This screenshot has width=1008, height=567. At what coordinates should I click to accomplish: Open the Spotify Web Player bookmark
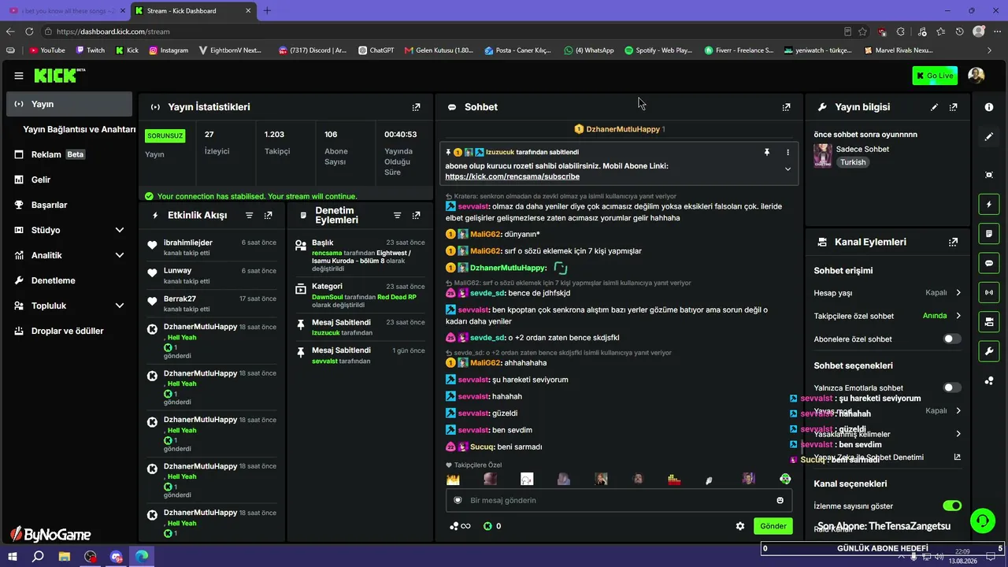click(658, 50)
